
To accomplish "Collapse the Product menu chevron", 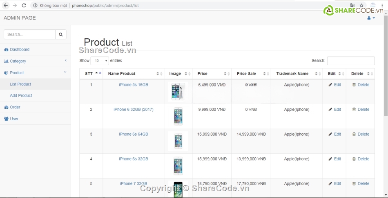I will tap(65, 72).
